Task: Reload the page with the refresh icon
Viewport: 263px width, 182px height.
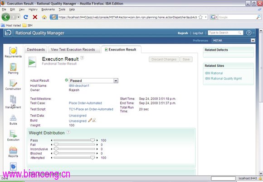Action: (x=26, y=17)
